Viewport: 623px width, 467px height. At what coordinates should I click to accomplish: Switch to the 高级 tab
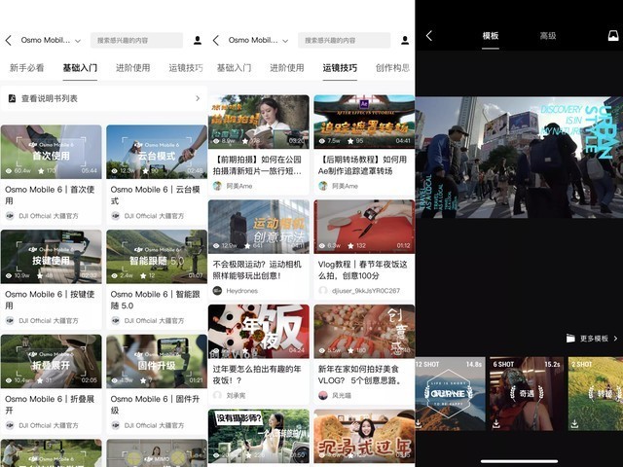pos(547,36)
